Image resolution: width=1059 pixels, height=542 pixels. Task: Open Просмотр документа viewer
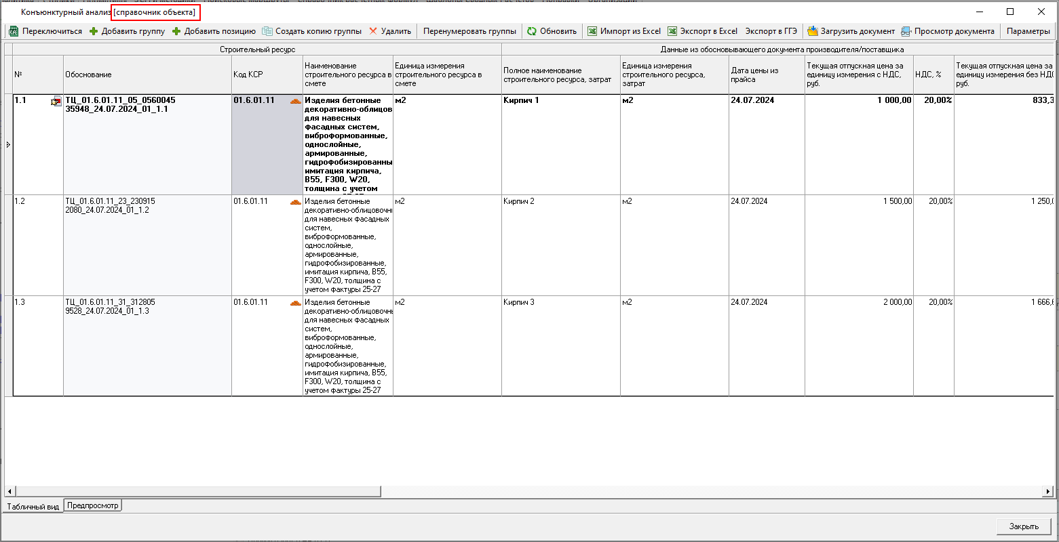[906, 31]
